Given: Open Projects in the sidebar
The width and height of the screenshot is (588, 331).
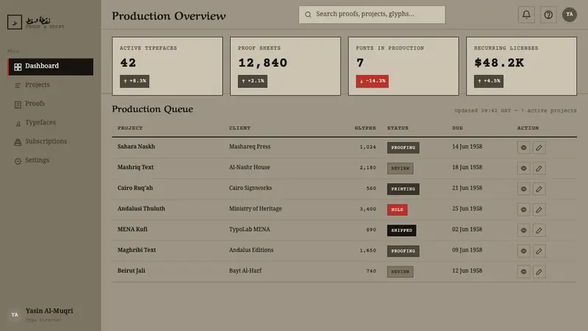Looking at the screenshot, I should [51, 85].
